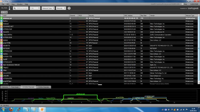This screenshot has height=112, width=200.
Task: Sort by the MAC Address column header
Action: tap(132, 15)
